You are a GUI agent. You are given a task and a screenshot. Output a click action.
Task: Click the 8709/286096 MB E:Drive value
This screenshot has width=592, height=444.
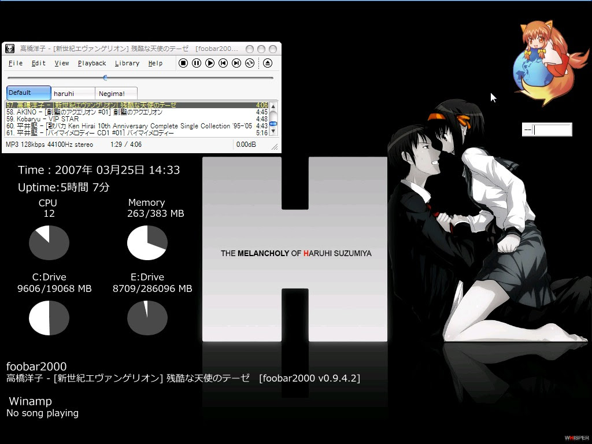152,289
